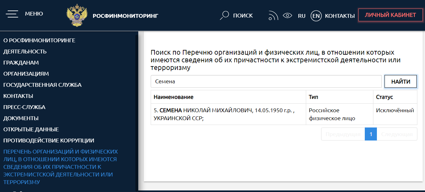Screen dimensions: 425x192
Task: Open ОТКРЫТЫЕ ДАННЫЕ sidebar item
Action: tap(31, 129)
